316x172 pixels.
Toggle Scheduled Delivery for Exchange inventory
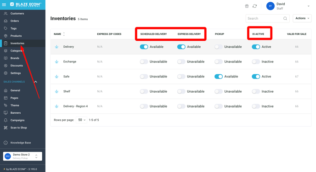pos(144,62)
